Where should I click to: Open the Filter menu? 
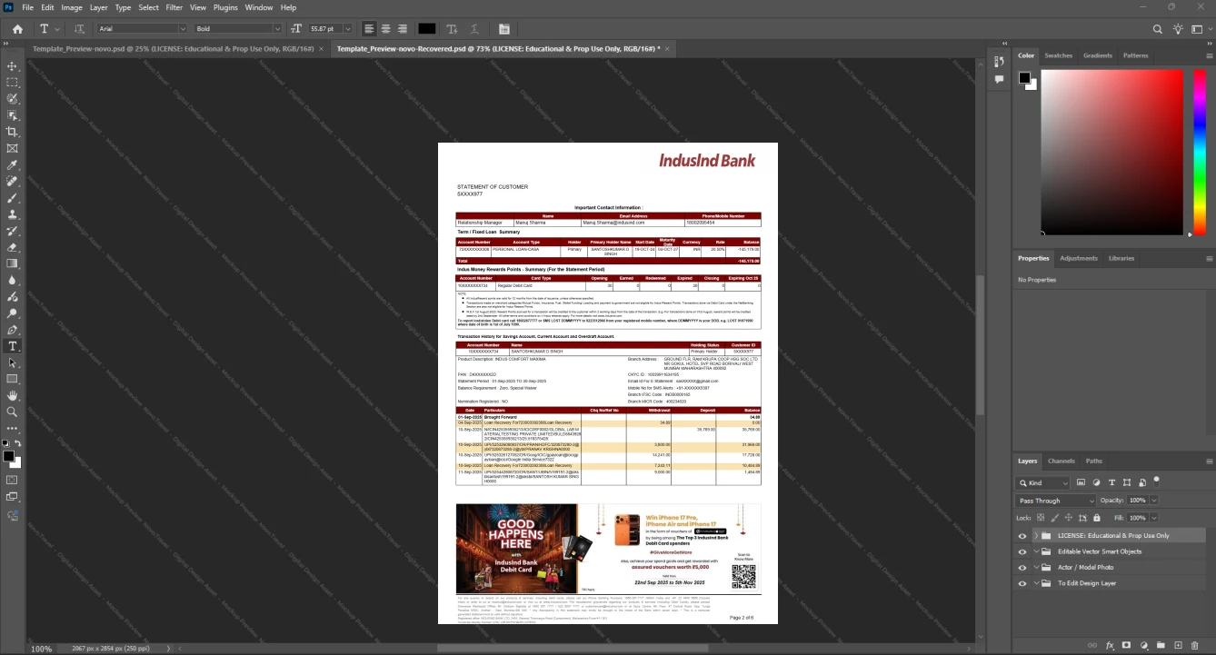coord(174,7)
